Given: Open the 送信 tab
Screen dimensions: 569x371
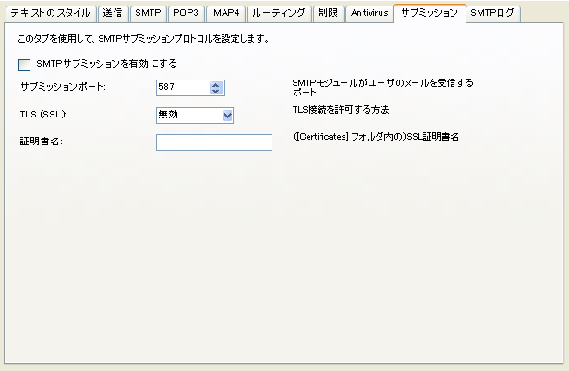Looking at the screenshot, I should [112, 14].
